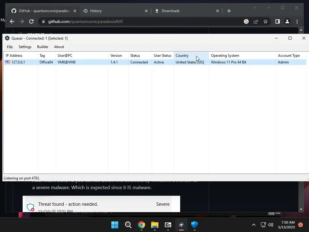Click the 1.4.1 version cell
This screenshot has width=309, height=232.
click(114, 62)
